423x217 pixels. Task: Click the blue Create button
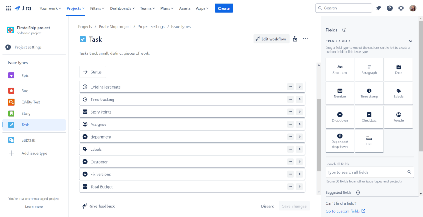[x=224, y=8]
